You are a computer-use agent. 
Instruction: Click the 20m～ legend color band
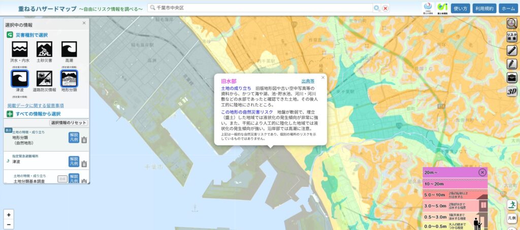coord(455,172)
